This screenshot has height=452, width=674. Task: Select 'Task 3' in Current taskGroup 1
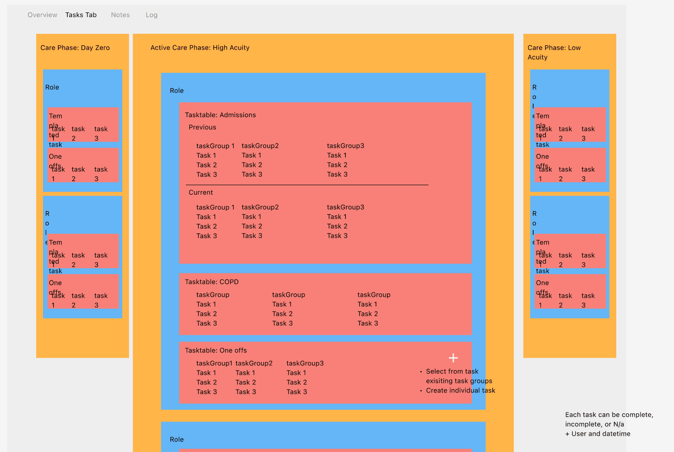(207, 236)
